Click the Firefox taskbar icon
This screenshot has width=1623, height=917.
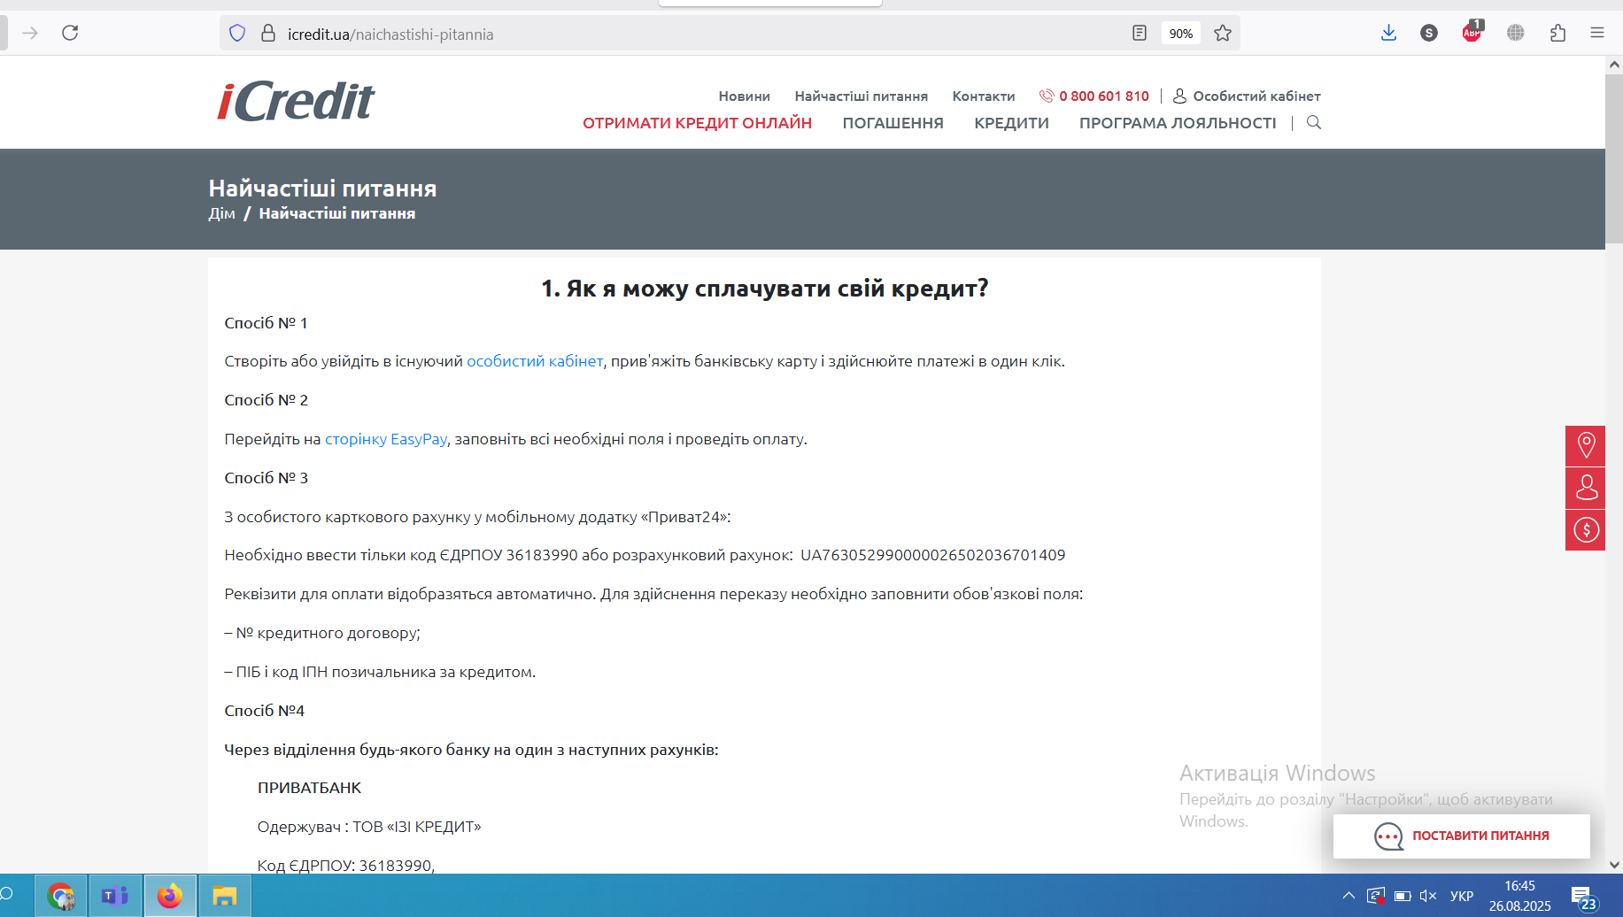pyautogui.click(x=170, y=896)
